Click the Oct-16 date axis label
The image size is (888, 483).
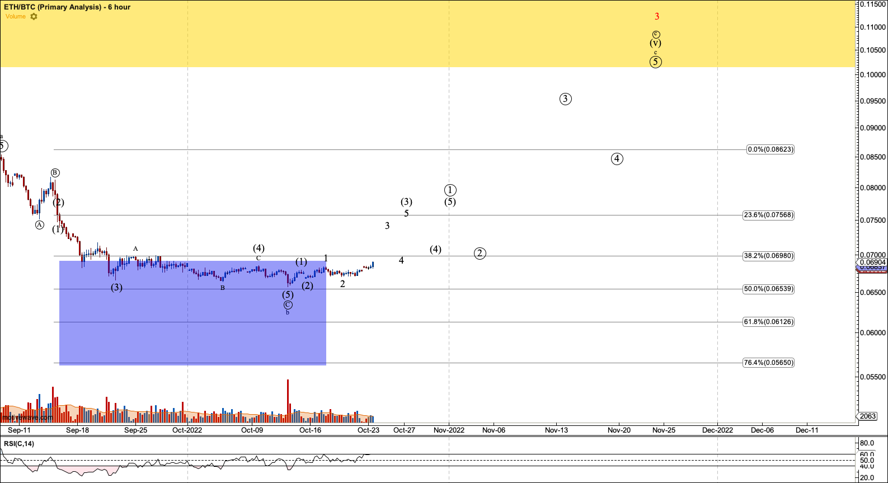coord(310,430)
